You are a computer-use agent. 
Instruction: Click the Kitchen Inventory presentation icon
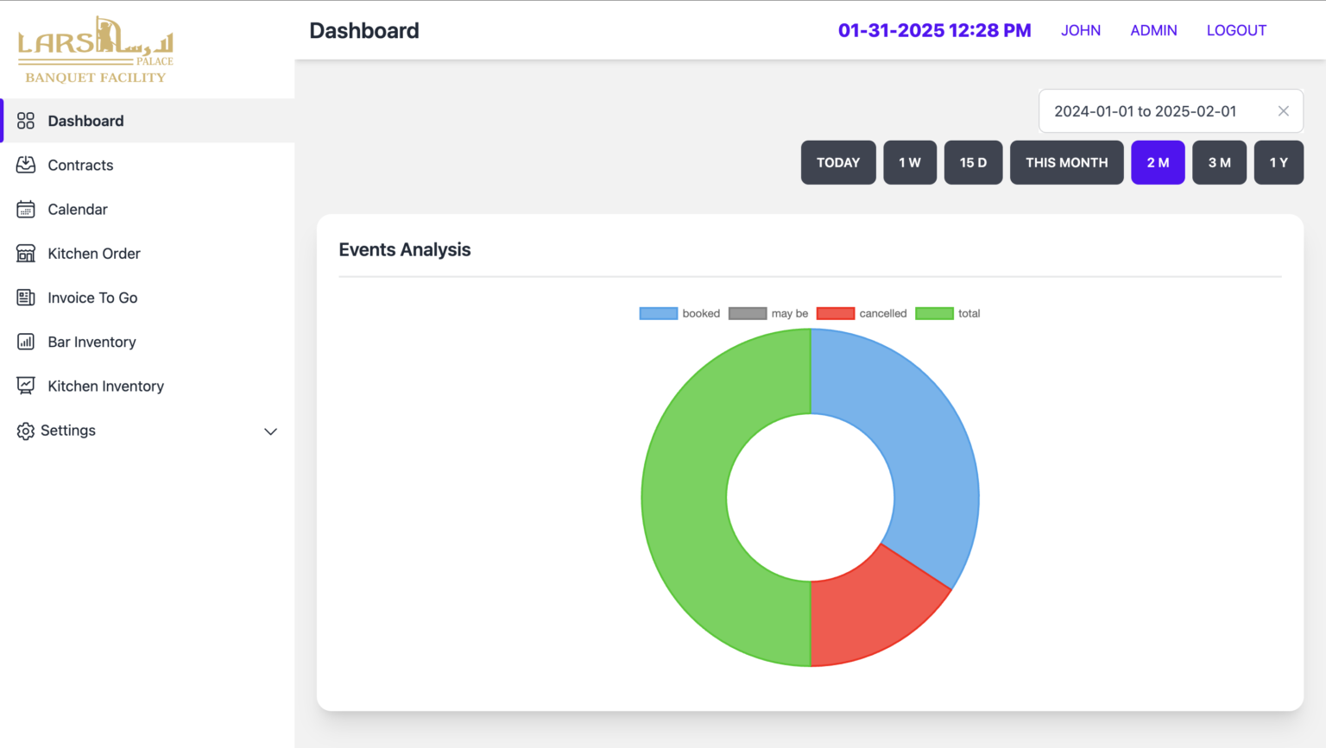[x=26, y=386]
